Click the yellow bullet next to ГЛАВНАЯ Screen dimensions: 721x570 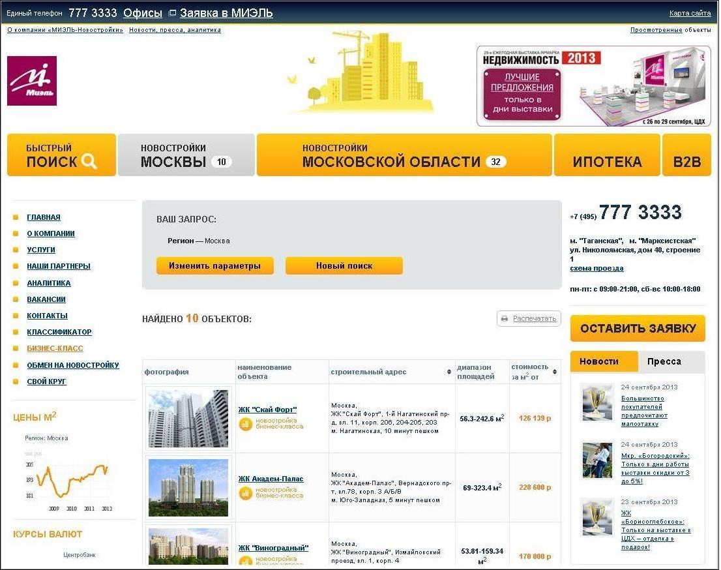(x=16, y=218)
